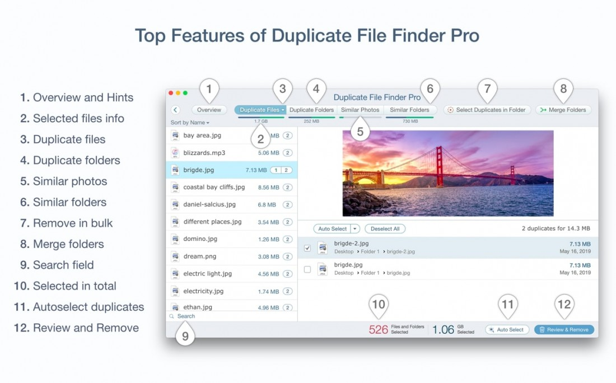
Task: Uncheck the brigde-2.jpg duplicate checkbox
Action: click(307, 247)
